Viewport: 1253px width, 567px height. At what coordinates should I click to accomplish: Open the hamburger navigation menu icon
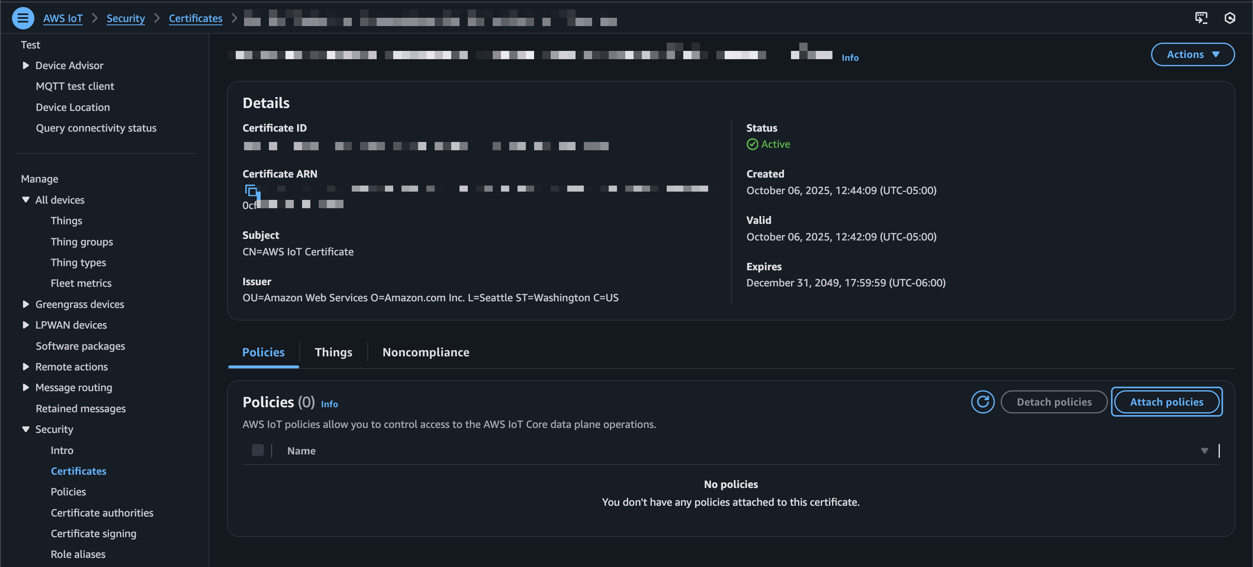point(23,19)
